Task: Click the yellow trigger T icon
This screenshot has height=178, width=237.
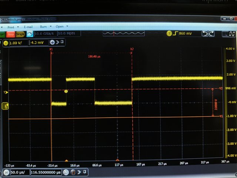Action: point(169,33)
